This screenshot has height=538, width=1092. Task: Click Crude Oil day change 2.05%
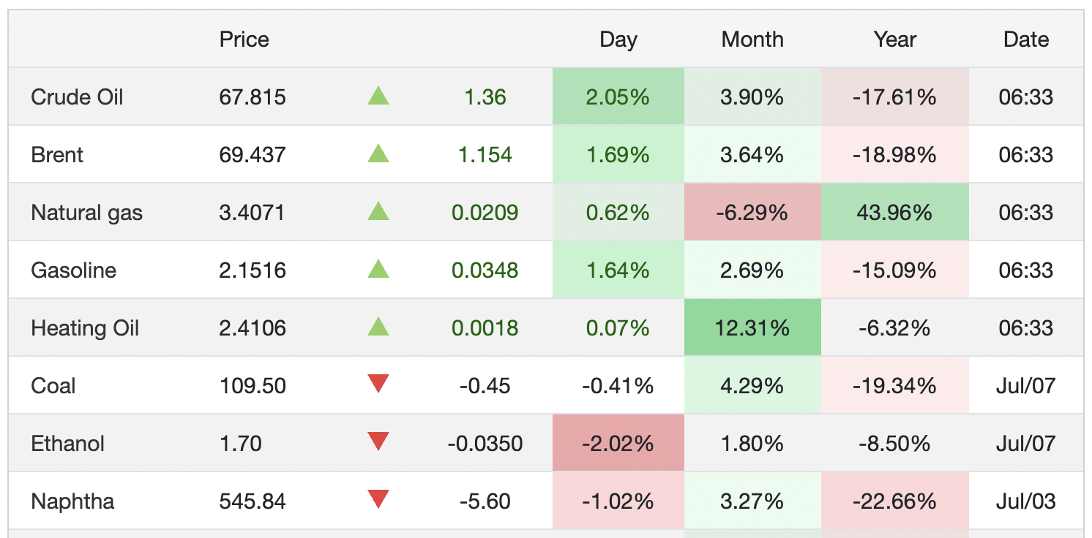click(618, 96)
